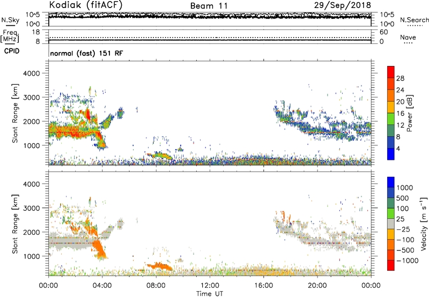Image resolution: width=429 pixels, height=297 pixels.
Task: Click the '60' Nave axis tick label
Action: [x=384, y=32]
